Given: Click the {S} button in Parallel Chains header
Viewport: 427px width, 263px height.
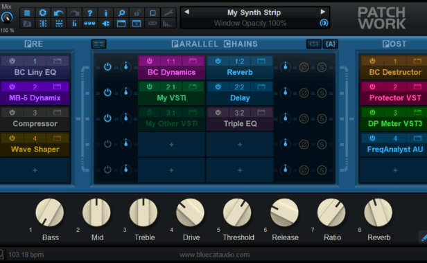Looking at the screenshot, I should point(314,44).
